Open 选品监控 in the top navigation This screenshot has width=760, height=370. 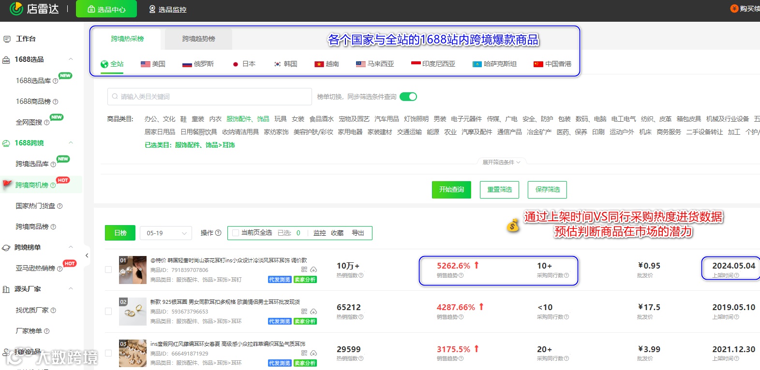pyautogui.click(x=167, y=9)
